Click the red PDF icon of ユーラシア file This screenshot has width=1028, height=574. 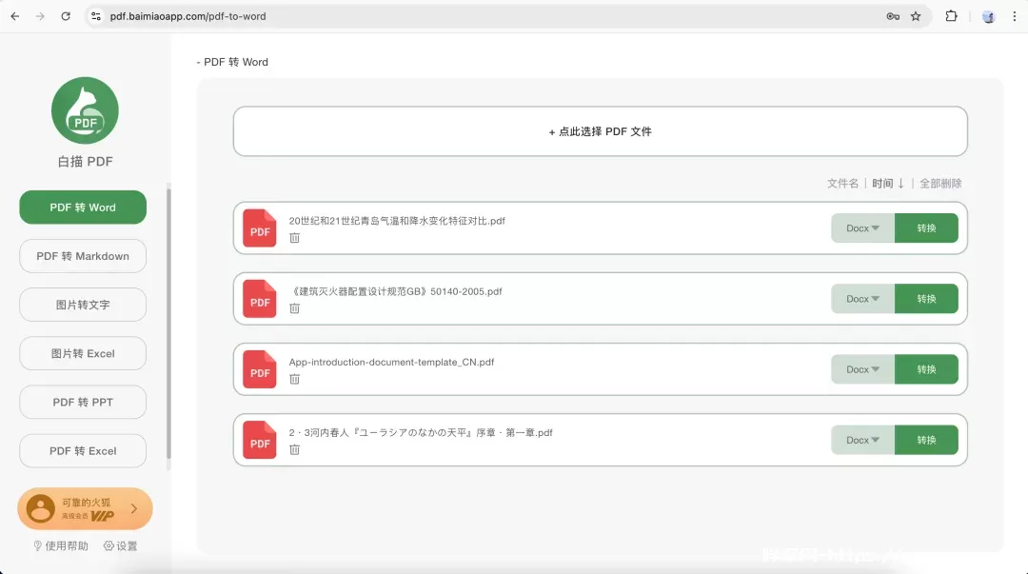(260, 440)
